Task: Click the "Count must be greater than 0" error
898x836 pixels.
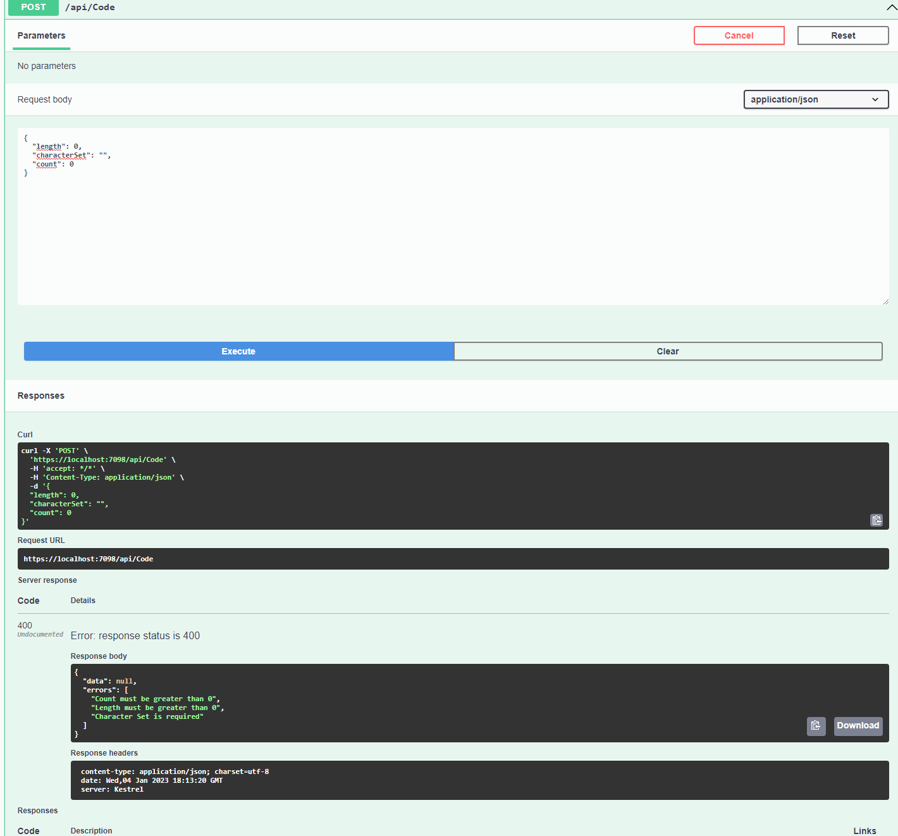Action: 156,699
